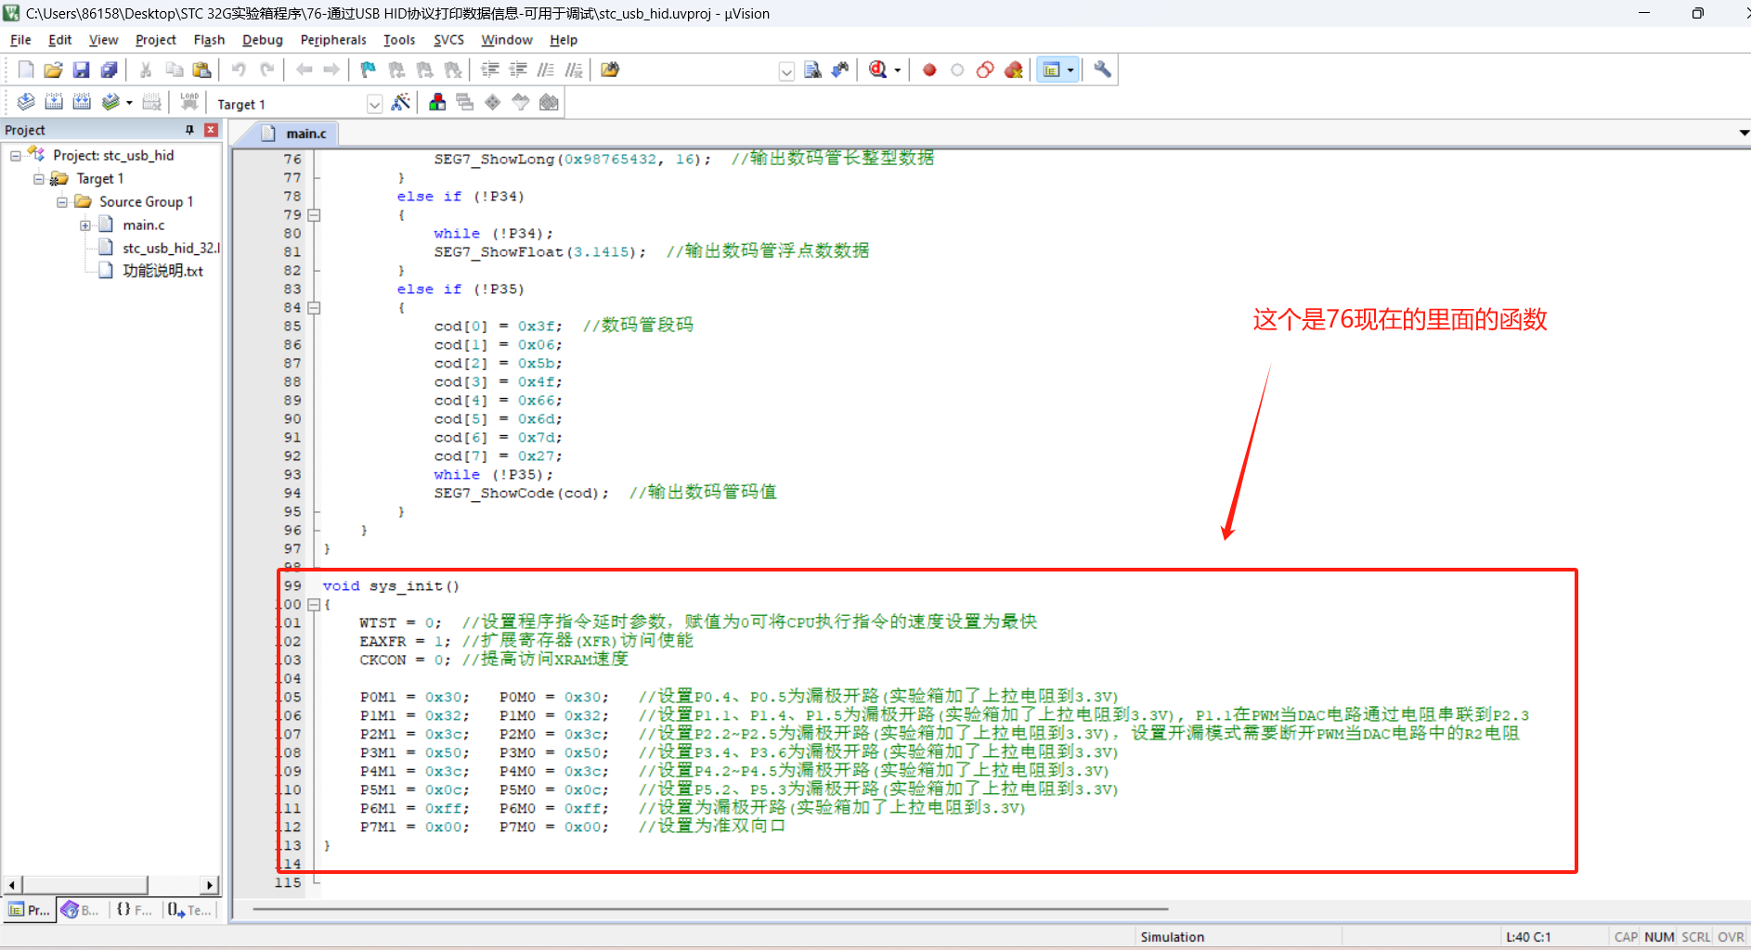Viewport: 1751px width, 950px height.
Task: Open the Batch Build dropdown arrow
Action: point(129,103)
